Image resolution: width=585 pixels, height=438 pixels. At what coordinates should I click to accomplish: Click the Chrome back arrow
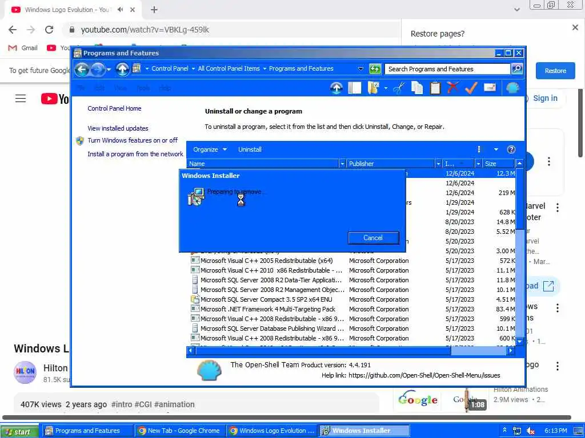point(13,30)
